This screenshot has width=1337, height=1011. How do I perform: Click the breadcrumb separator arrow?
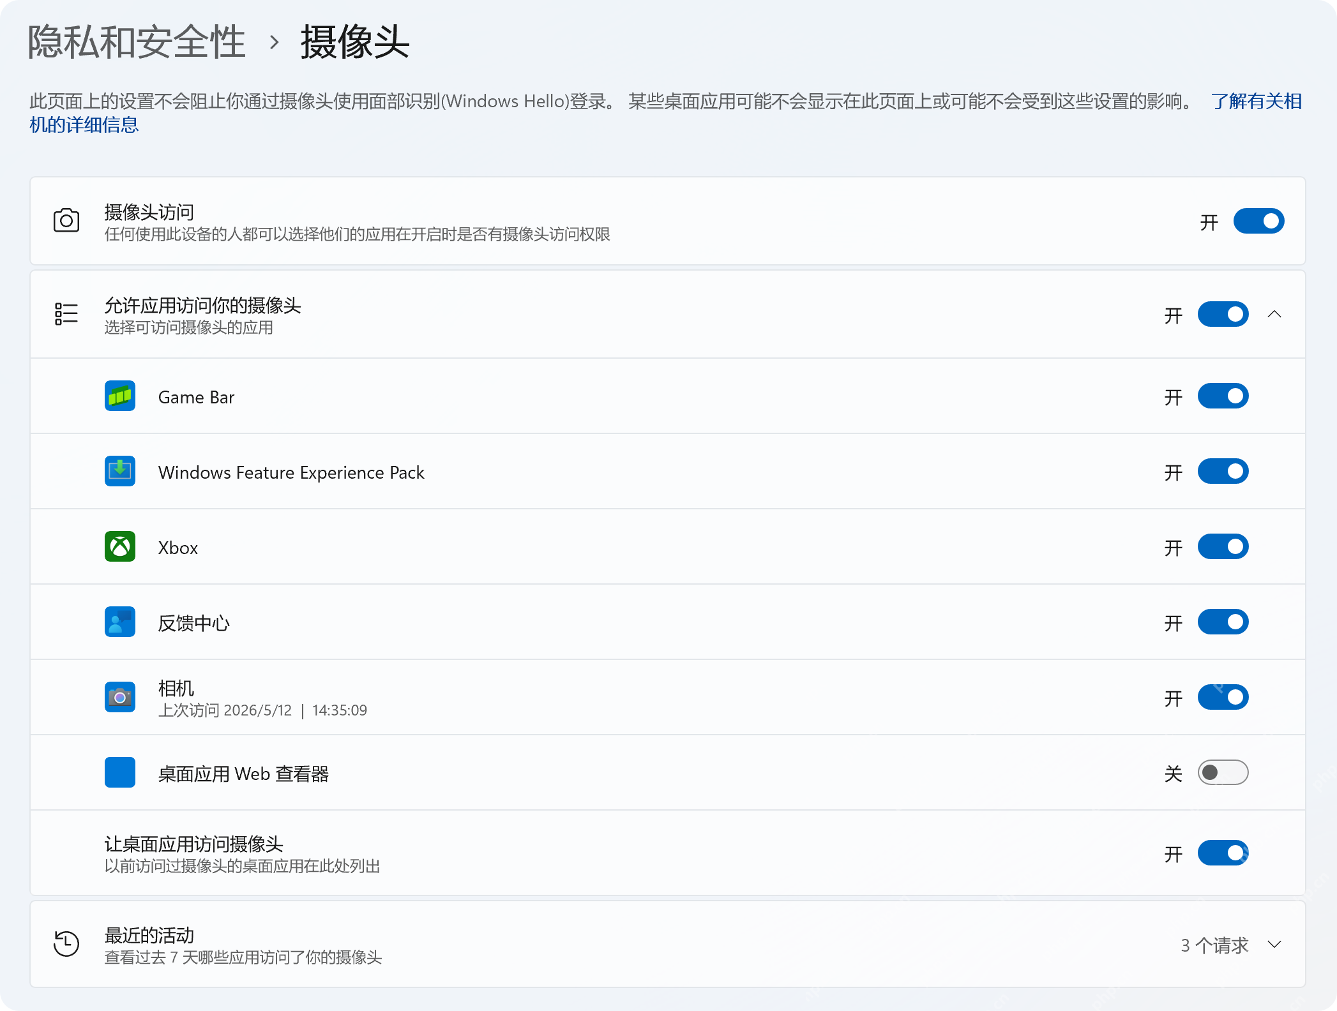[x=275, y=43]
